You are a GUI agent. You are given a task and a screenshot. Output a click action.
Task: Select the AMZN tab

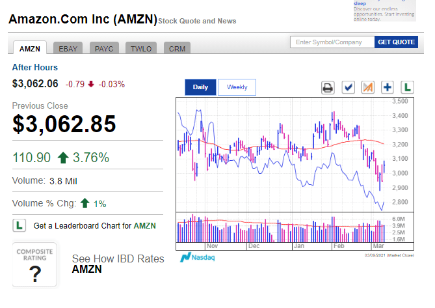(x=30, y=49)
